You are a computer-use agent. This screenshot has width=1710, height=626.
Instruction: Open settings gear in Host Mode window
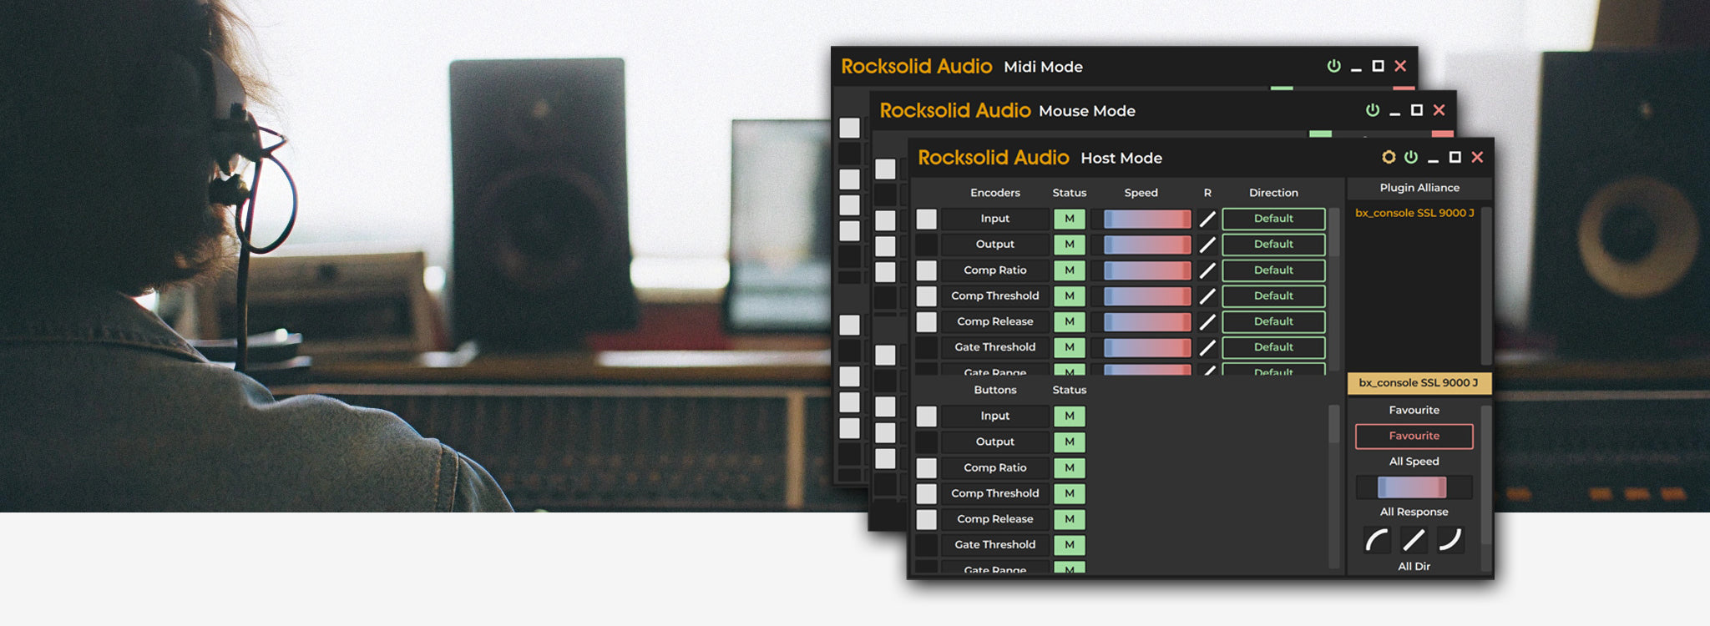(1389, 157)
